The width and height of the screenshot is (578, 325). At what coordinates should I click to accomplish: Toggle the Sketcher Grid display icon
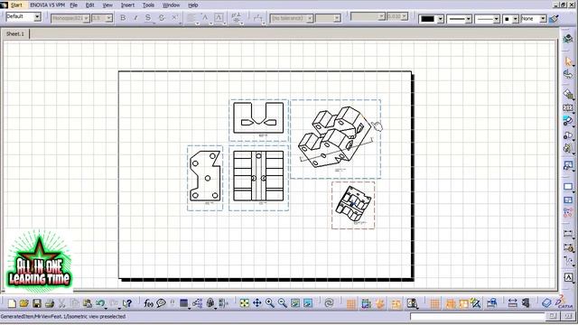point(351,304)
